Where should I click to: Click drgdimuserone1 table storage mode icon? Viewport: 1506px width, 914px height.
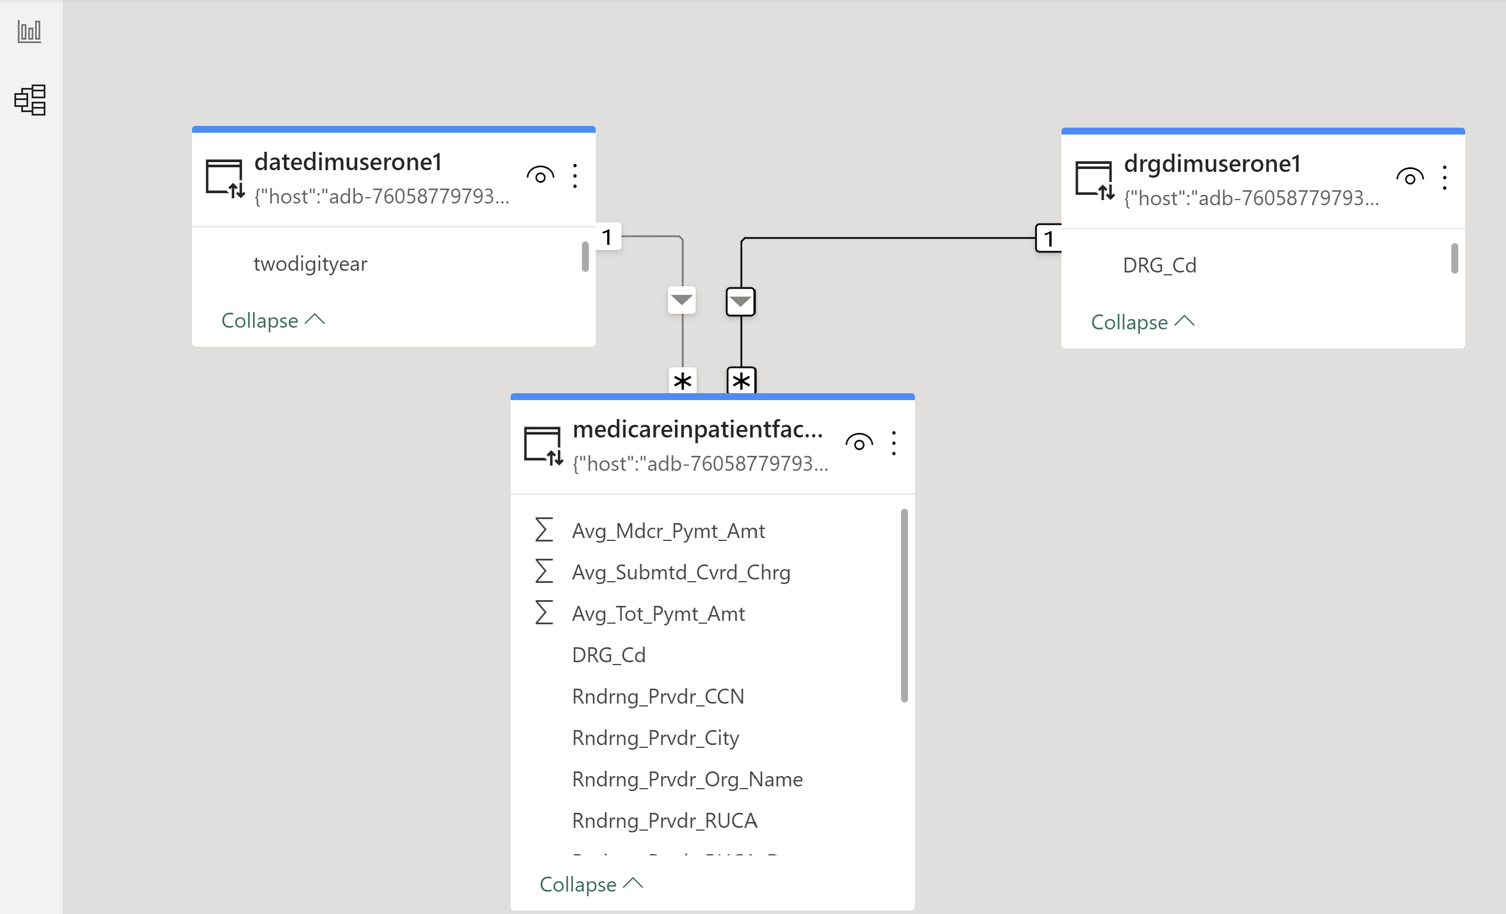tap(1095, 181)
